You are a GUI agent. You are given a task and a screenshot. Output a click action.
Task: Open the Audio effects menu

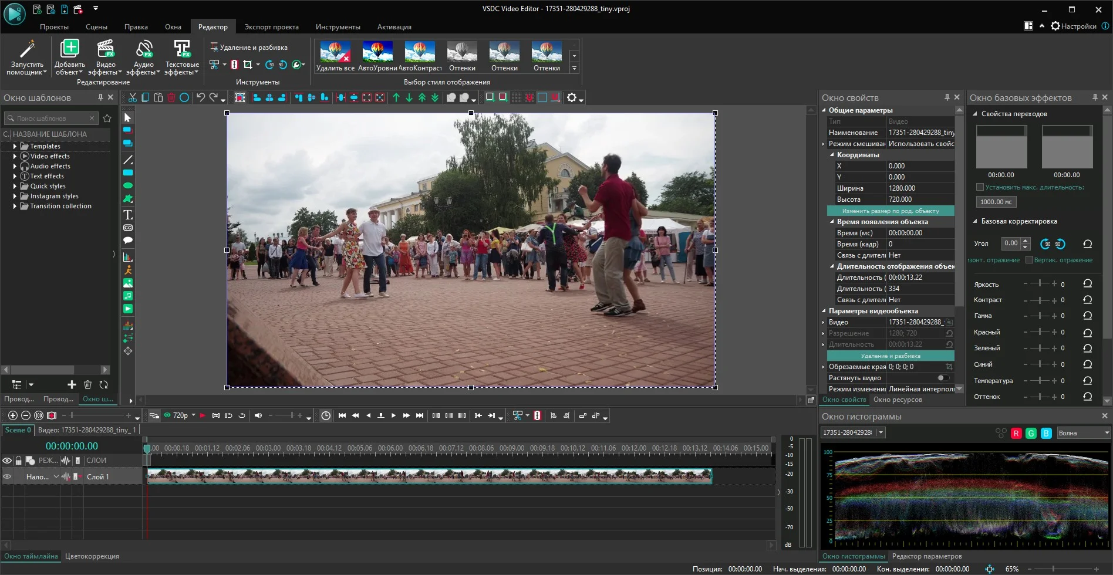[143, 58]
